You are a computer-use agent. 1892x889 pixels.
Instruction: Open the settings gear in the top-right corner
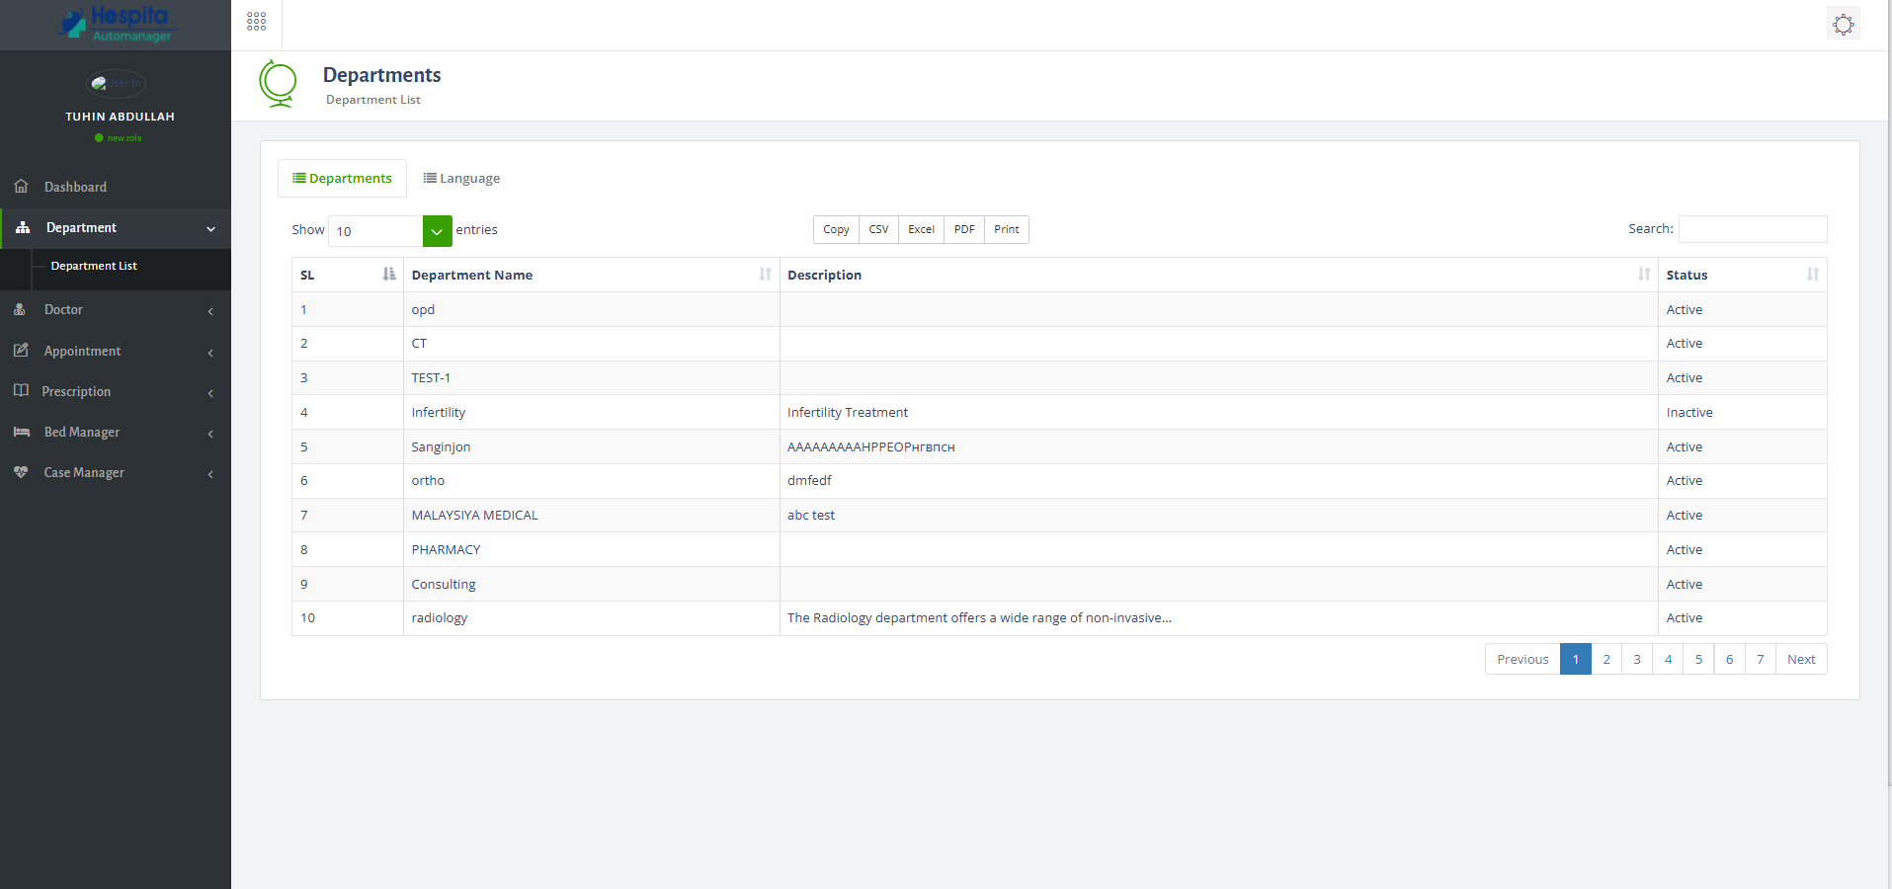click(1843, 24)
